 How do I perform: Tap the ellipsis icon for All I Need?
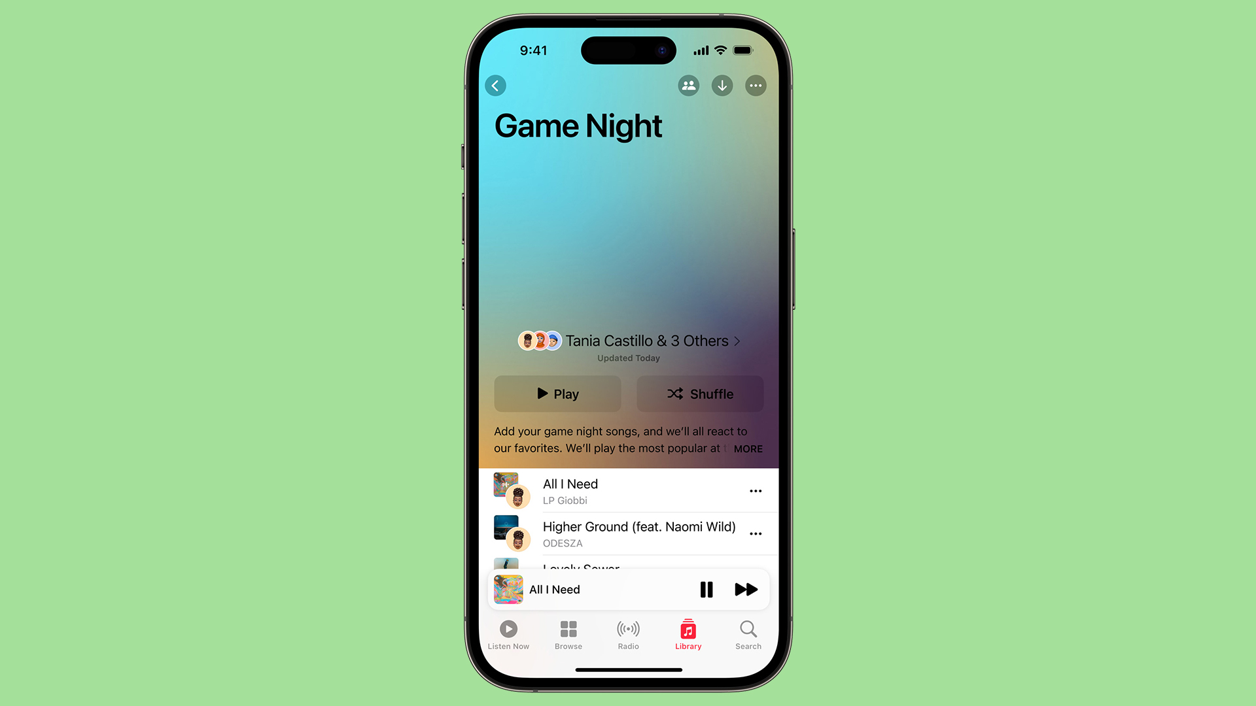(x=756, y=490)
